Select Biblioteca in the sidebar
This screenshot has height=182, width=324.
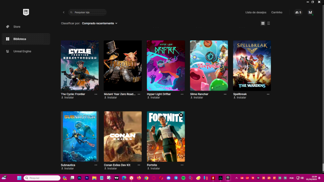pyautogui.click(x=19, y=39)
